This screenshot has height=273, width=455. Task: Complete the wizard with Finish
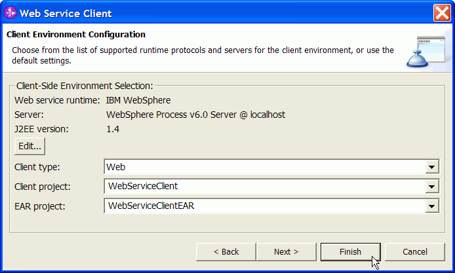coord(351,252)
